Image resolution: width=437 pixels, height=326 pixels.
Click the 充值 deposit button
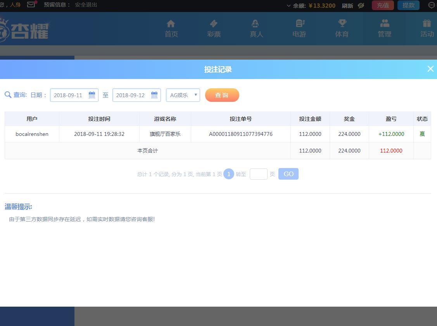(383, 5)
